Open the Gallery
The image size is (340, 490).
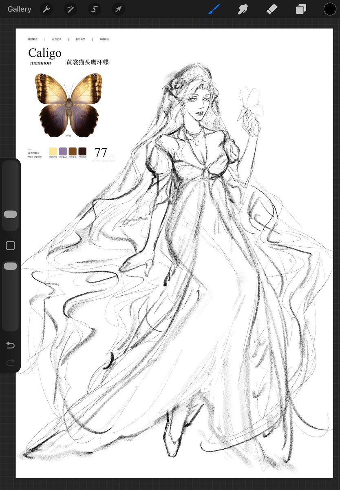(x=19, y=9)
